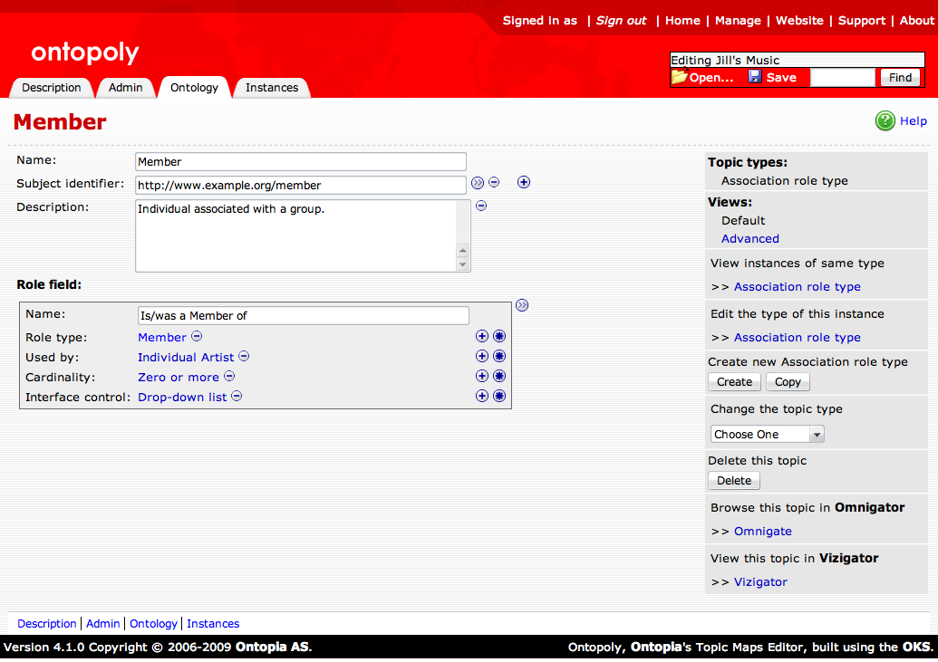Add another Subject identifier with plus icon
Image resolution: width=938 pixels, height=662 pixels.
coord(524,183)
